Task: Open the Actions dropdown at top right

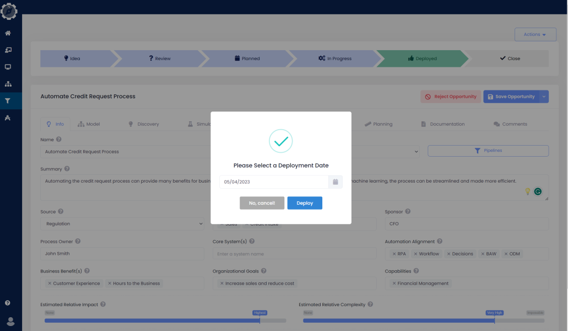Action: 535,34
